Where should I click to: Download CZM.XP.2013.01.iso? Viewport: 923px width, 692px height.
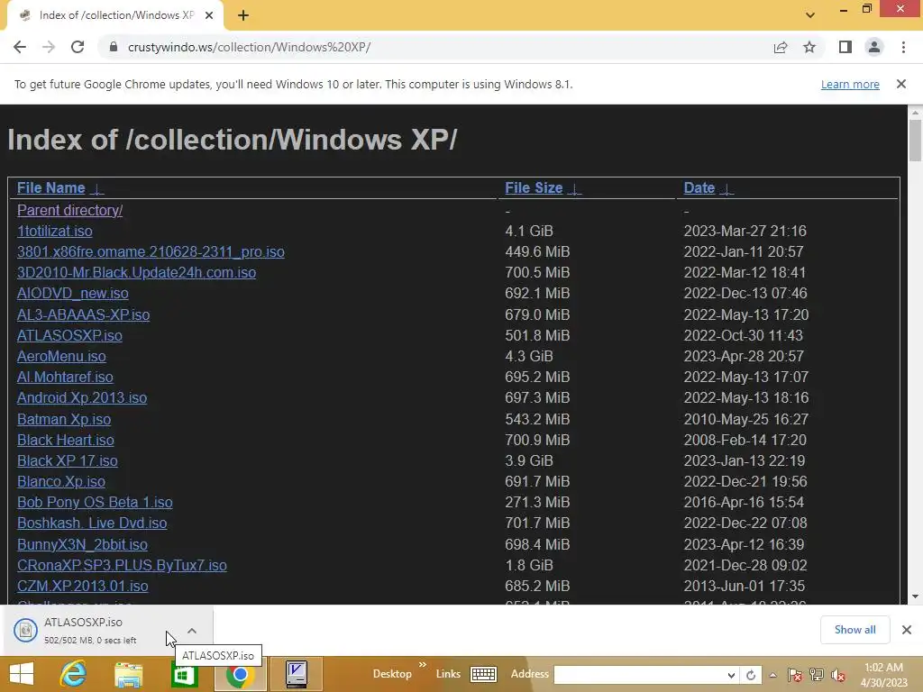(82, 586)
